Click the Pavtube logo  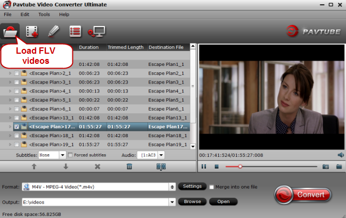[314, 31]
